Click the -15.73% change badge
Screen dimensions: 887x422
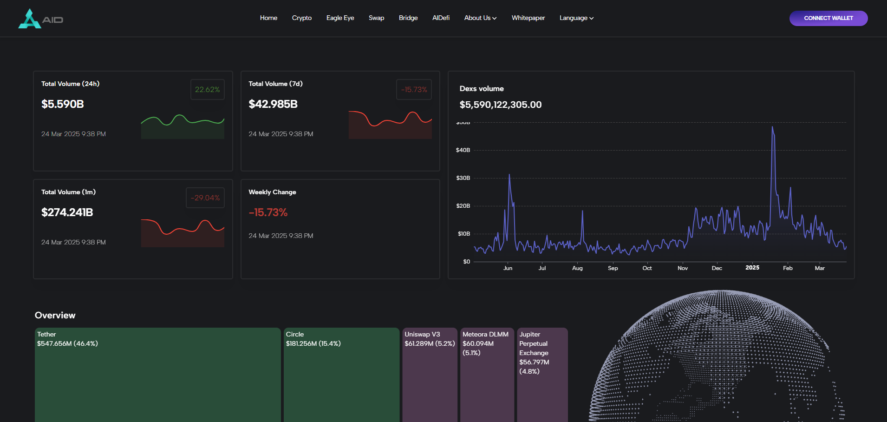coord(414,90)
